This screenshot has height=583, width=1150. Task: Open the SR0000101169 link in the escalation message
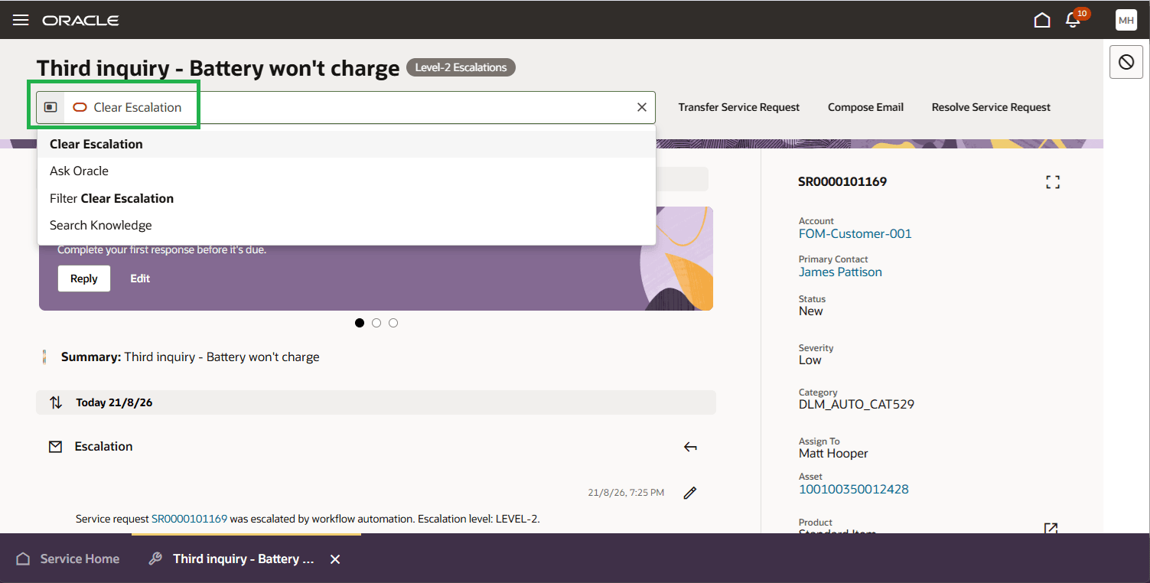coord(190,519)
